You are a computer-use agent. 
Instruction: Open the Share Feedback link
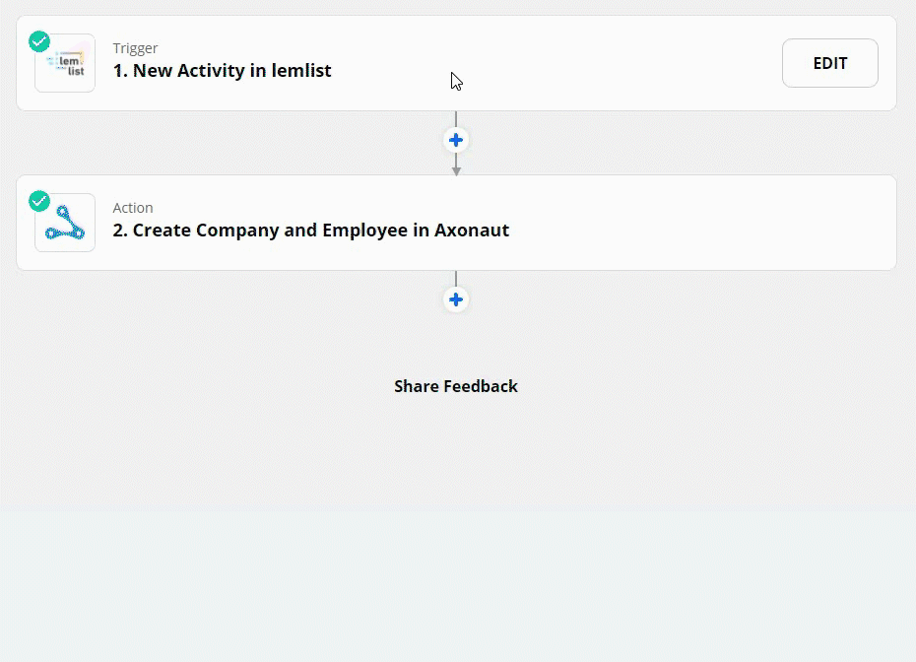[x=455, y=386]
